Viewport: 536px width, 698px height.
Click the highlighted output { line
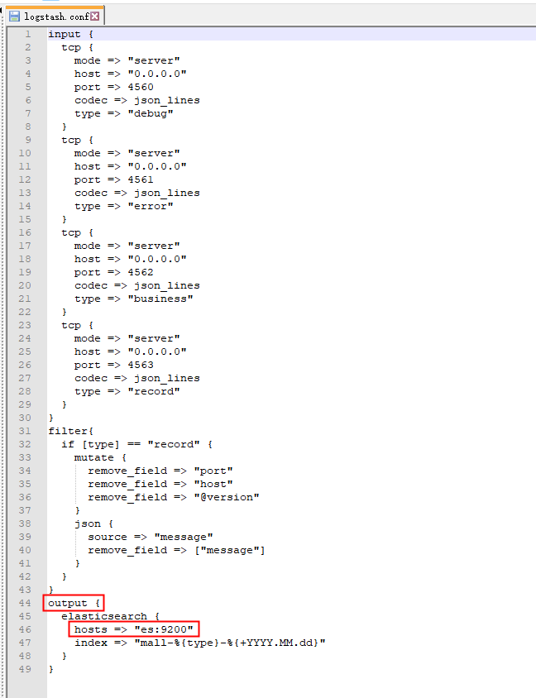point(74,603)
